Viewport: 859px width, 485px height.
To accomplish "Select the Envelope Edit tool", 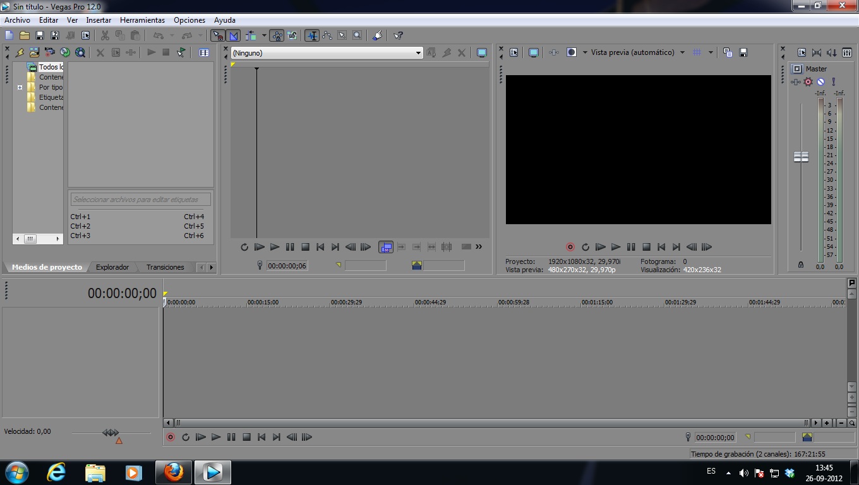I will click(x=327, y=35).
